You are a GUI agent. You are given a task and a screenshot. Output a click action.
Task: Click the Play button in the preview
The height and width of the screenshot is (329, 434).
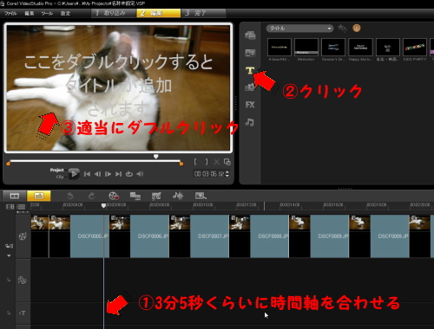pos(74,174)
